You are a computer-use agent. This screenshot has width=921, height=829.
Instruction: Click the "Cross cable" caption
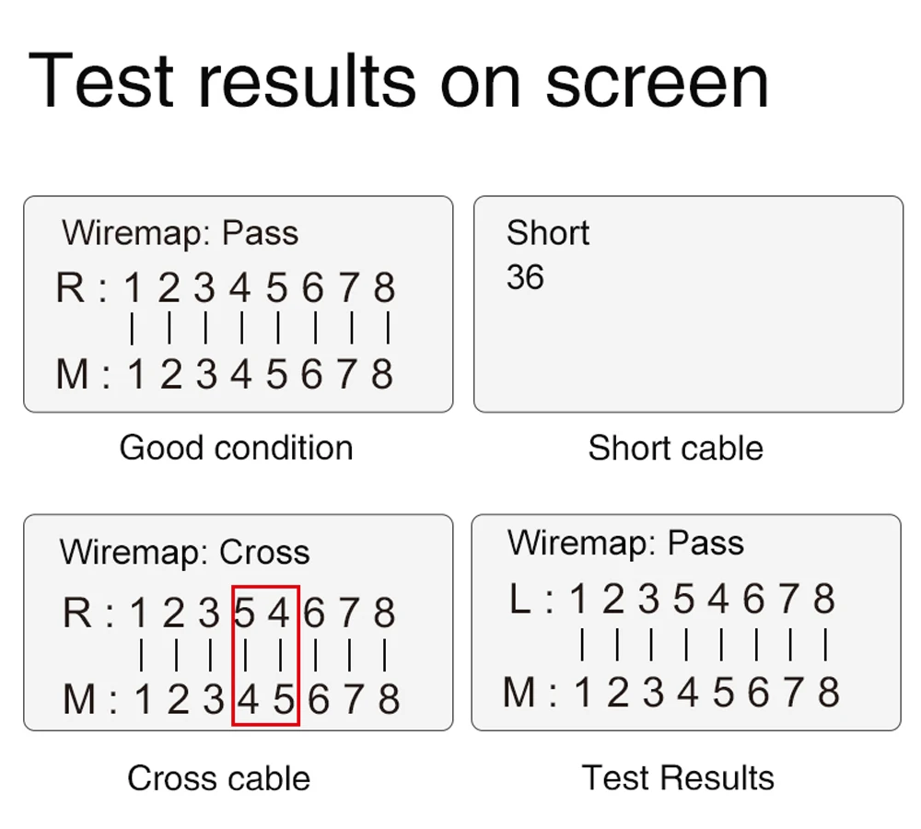tap(218, 778)
